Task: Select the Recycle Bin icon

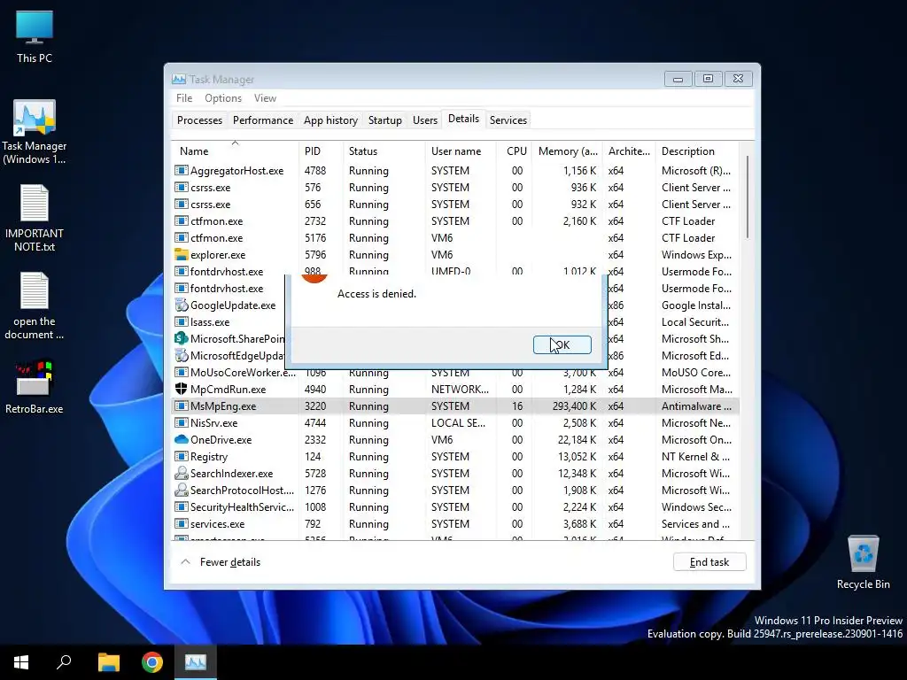Action: pyautogui.click(x=863, y=562)
